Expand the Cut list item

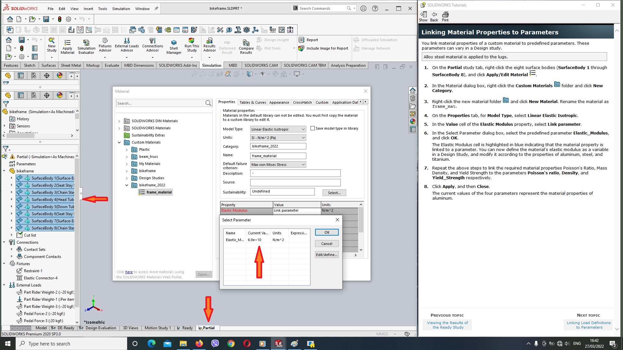(x=12, y=235)
